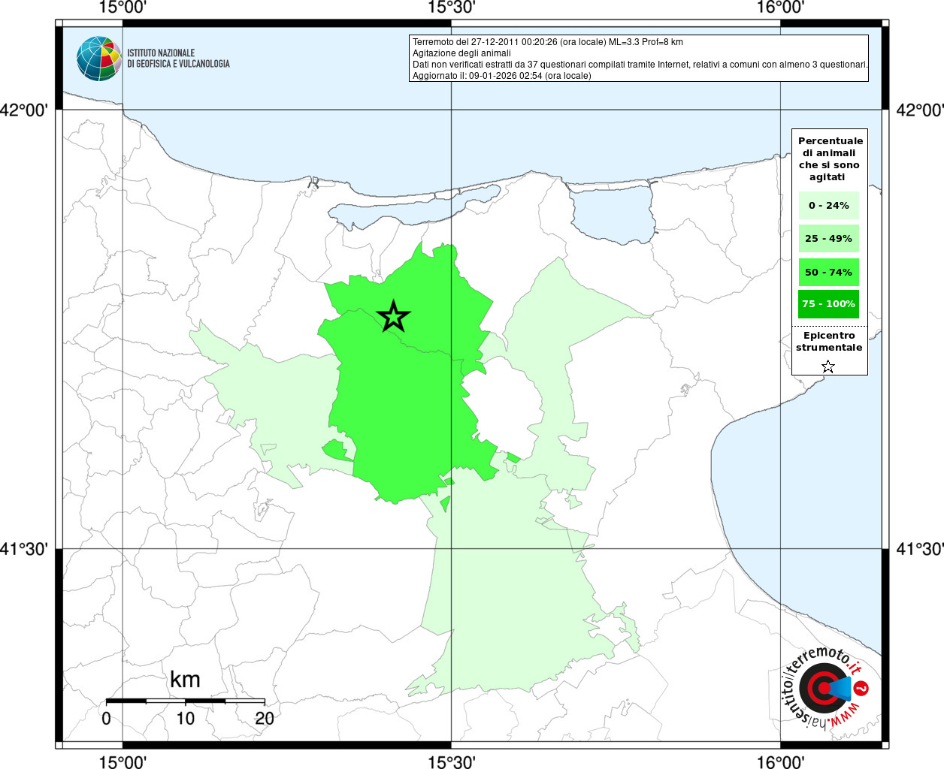Click top axis label 15°00'
Image resolution: width=944 pixels, height=769 pixels.
pyautogui.click(x=123, y=8)
